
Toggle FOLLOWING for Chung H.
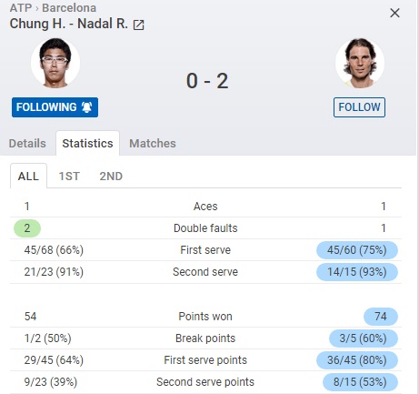point(55,107)
